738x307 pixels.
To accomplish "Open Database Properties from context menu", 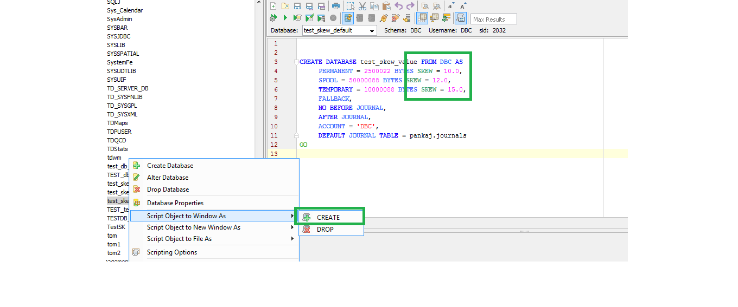I will tap(214, 203).
